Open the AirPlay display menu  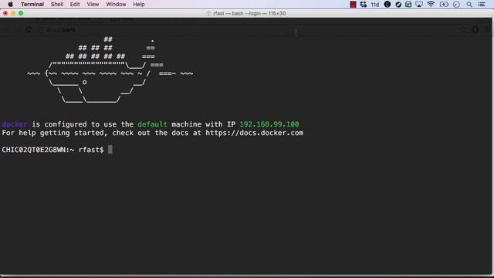click(x=419, y=4)
